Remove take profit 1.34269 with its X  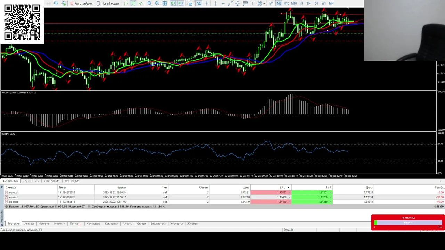click(330, 201)
